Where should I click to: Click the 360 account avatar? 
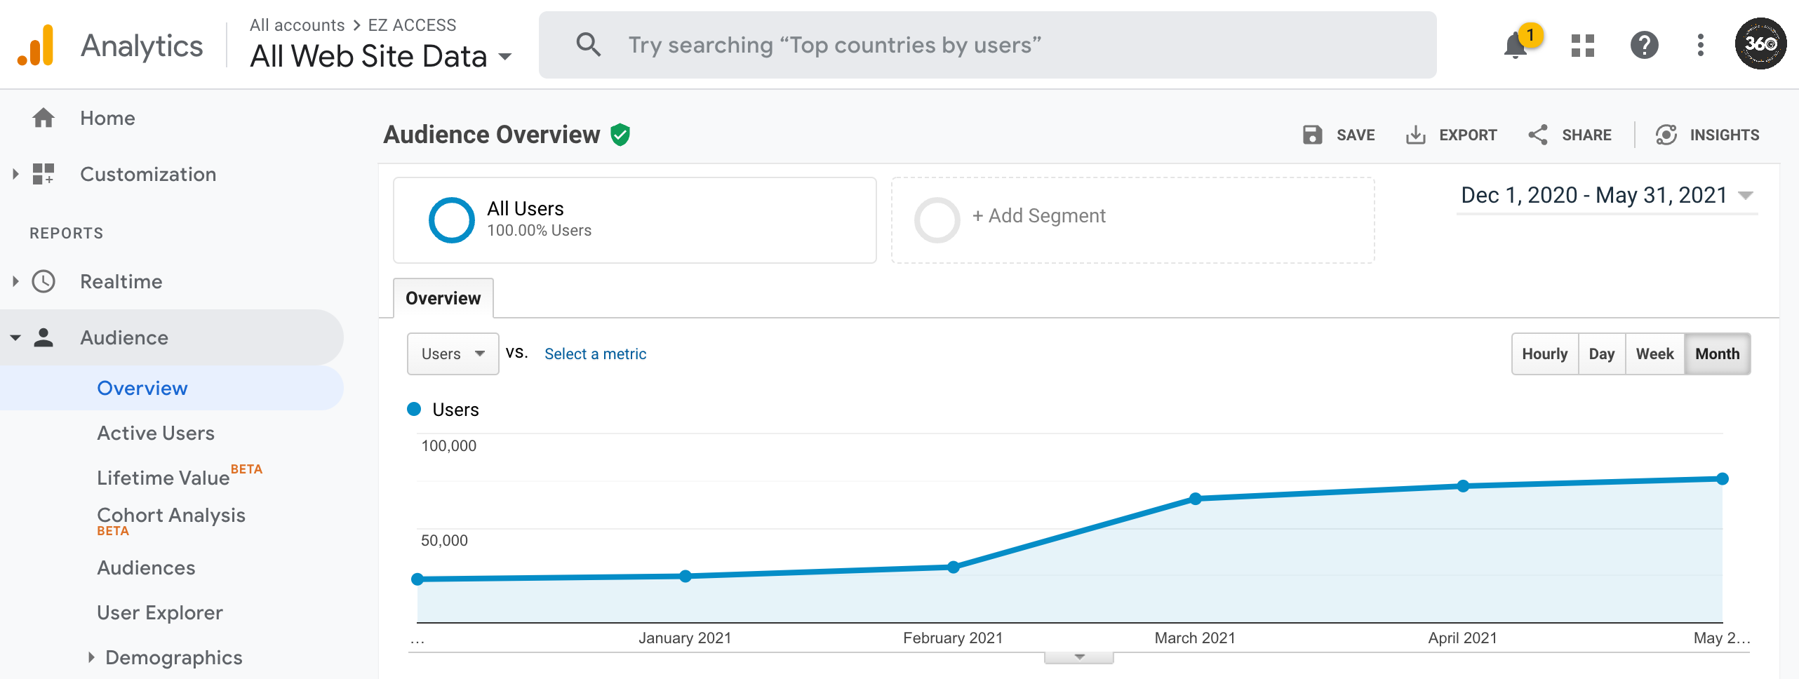[1760, 44]
